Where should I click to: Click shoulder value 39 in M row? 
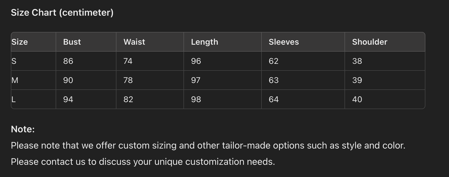pyautogui.click(x=357, y=80)
